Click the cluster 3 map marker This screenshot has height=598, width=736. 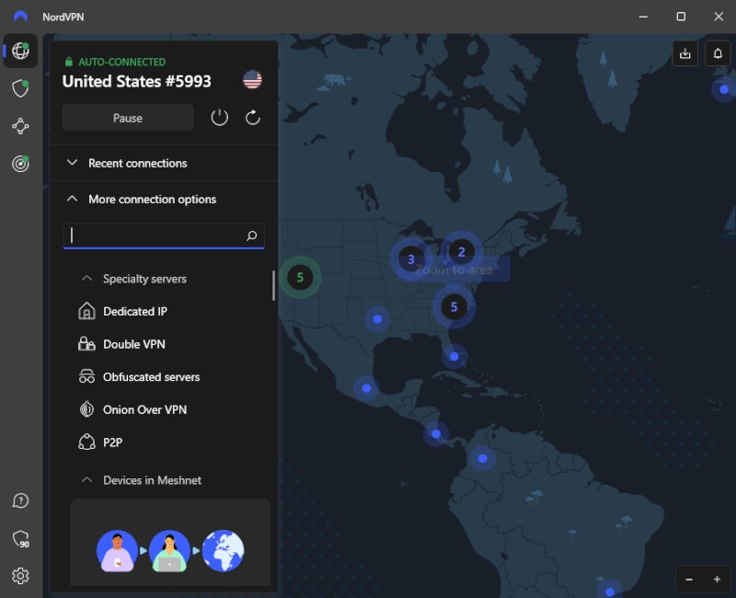point(410,259)
